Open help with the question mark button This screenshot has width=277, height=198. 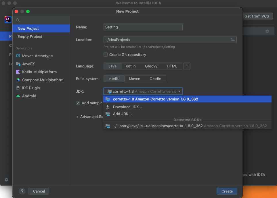[x=22, y=191]
